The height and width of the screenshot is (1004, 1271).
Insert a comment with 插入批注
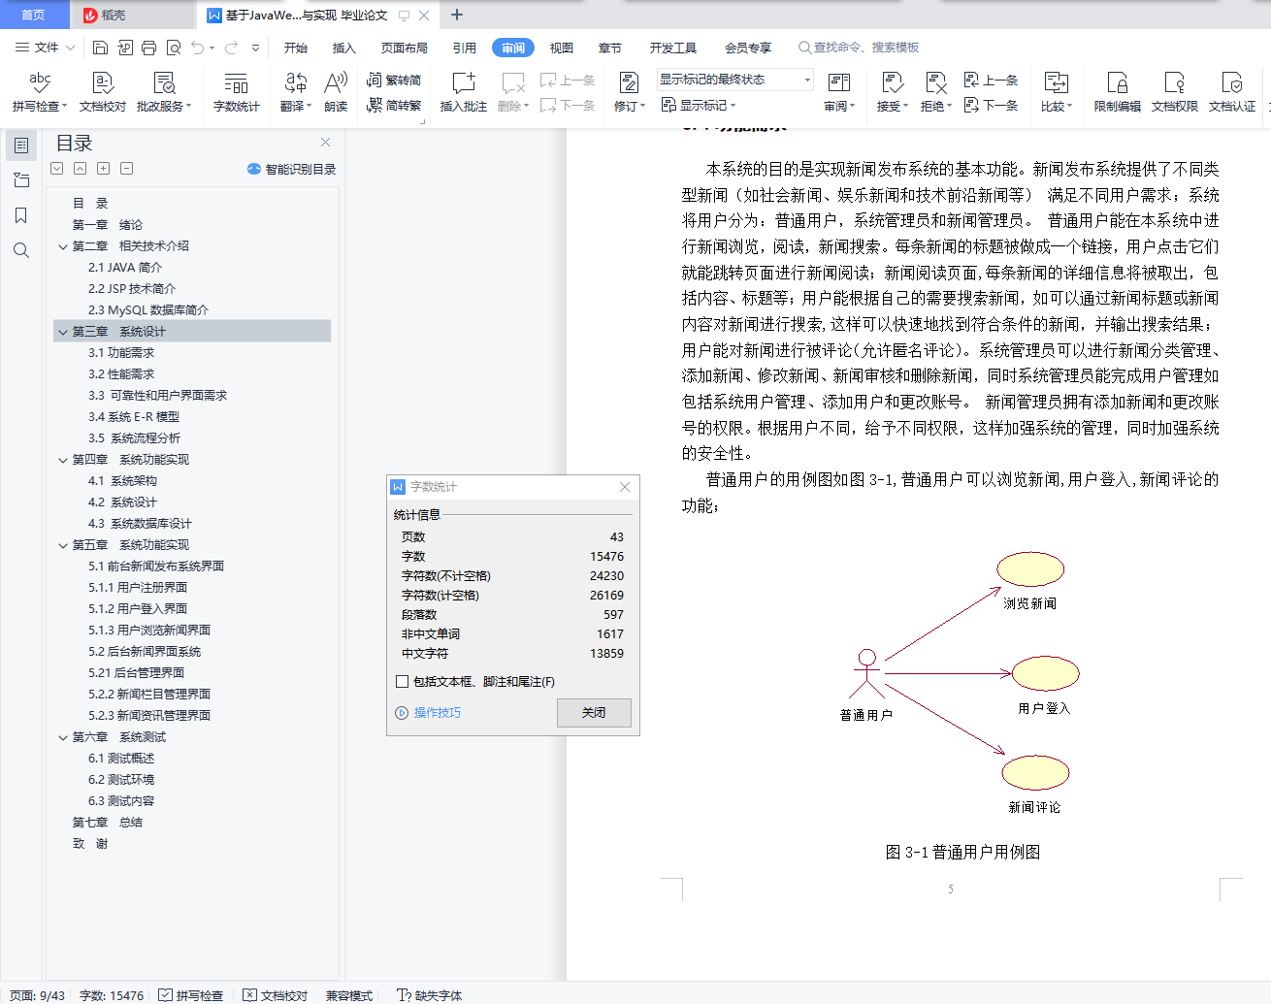(464, 92)
